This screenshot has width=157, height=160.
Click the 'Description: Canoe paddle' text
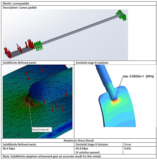[20, 8]
